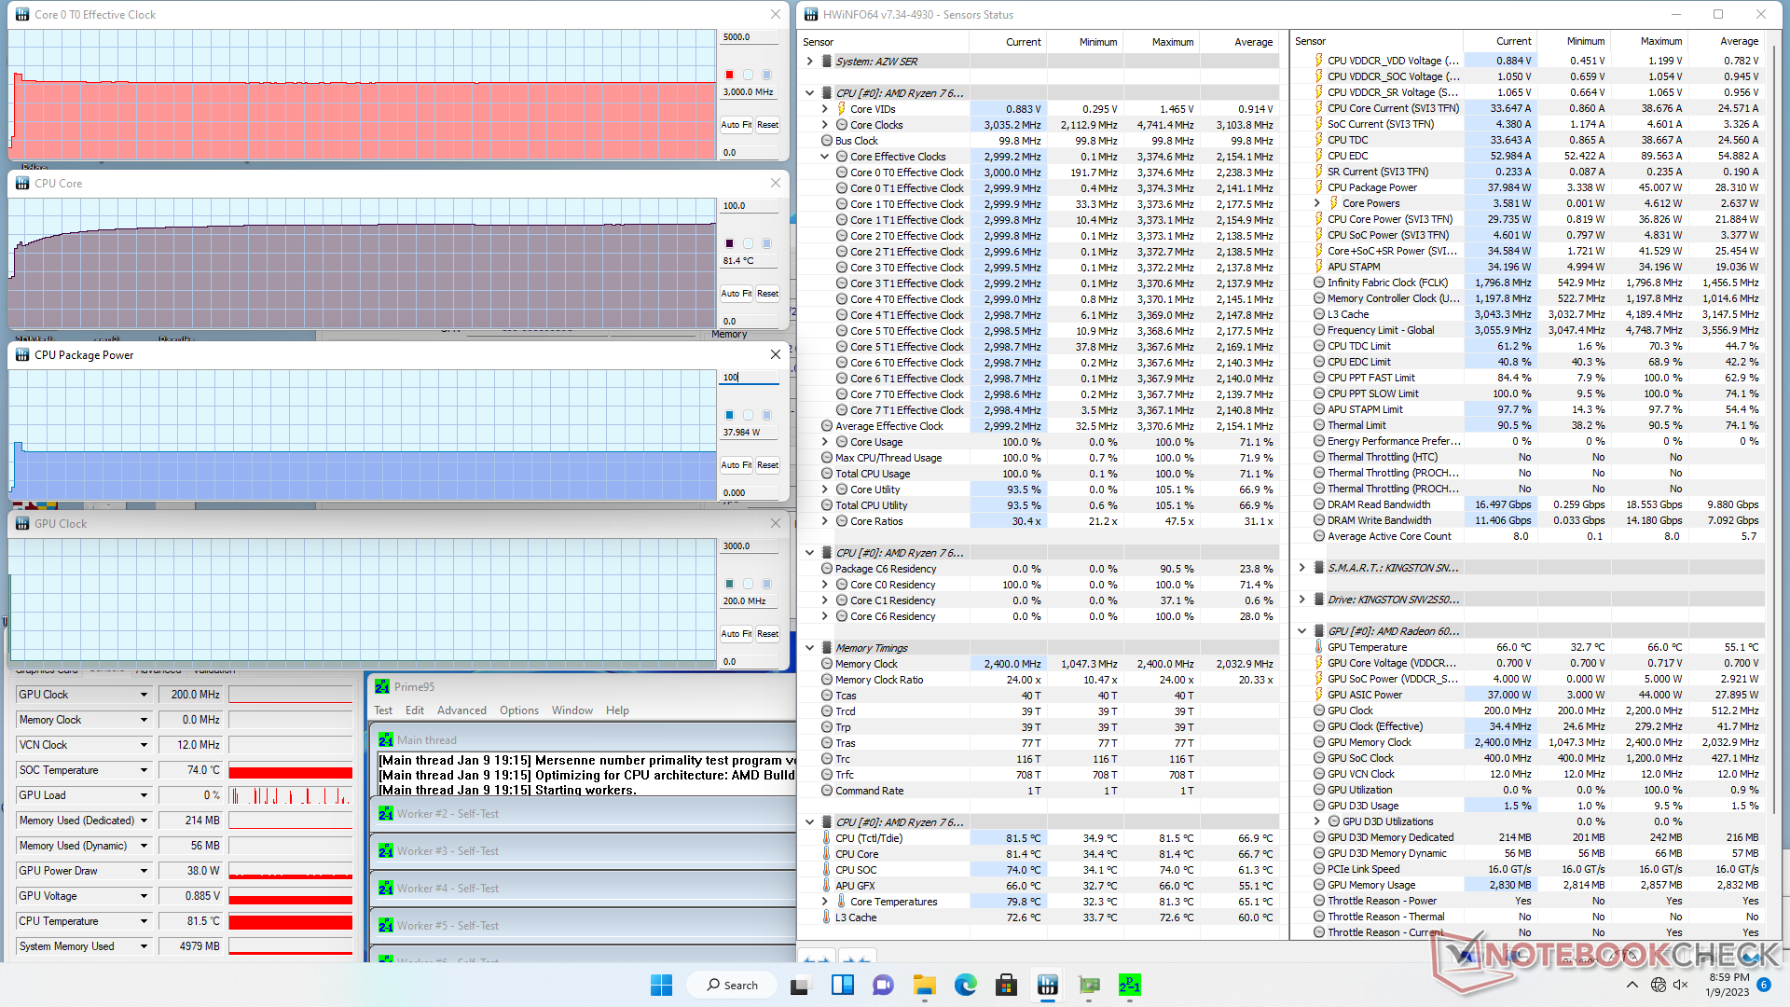Expand the S.M.A.R.T. KINGSTON sensor group
The height and width of the screenshot is (1007, 1790).
click(1301, 568)
